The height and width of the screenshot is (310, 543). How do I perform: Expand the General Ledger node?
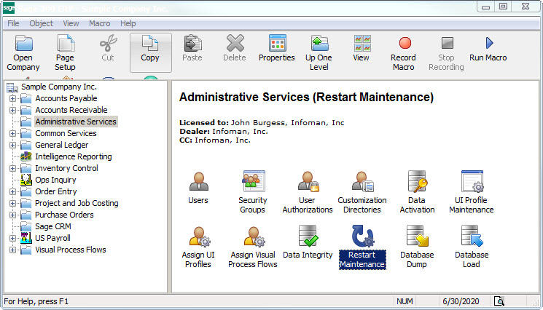[x=13, y=145]
